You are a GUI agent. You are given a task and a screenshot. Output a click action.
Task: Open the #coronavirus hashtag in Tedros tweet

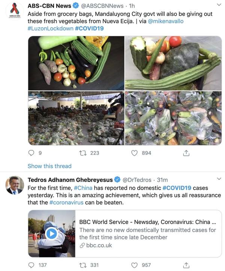pos(66,202)
